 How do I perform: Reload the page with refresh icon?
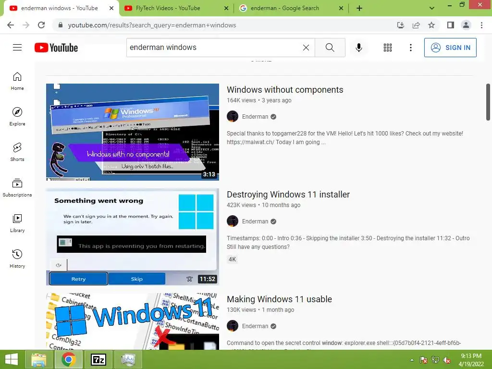pyautogui.click(x=41, y=25)
